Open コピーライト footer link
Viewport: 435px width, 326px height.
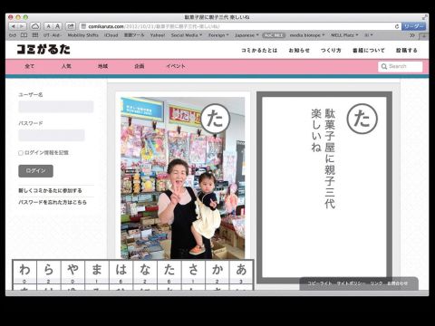(x=320, y=283)
